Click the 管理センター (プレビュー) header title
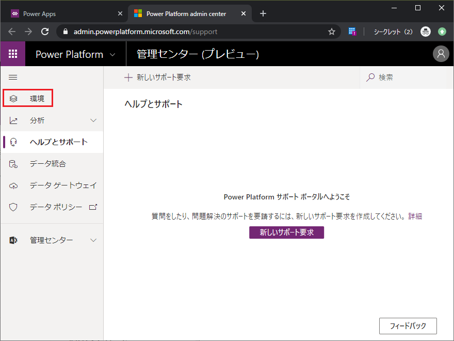This screenshot has height=341, width=454. coord(198,54)
